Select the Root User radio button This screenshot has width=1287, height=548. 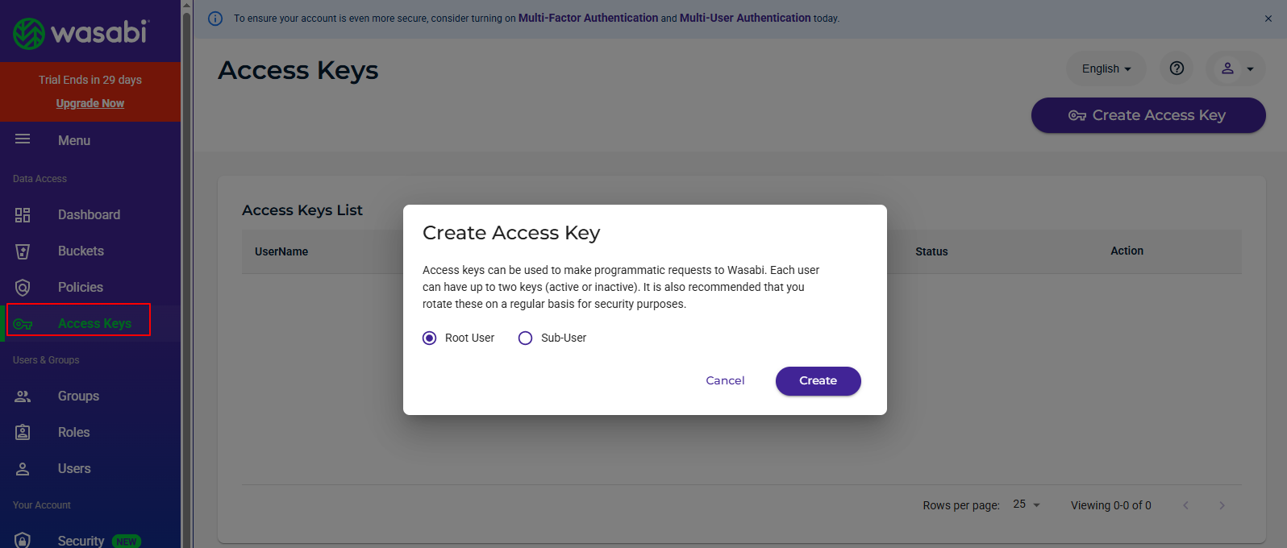click(x=430, y=338)
